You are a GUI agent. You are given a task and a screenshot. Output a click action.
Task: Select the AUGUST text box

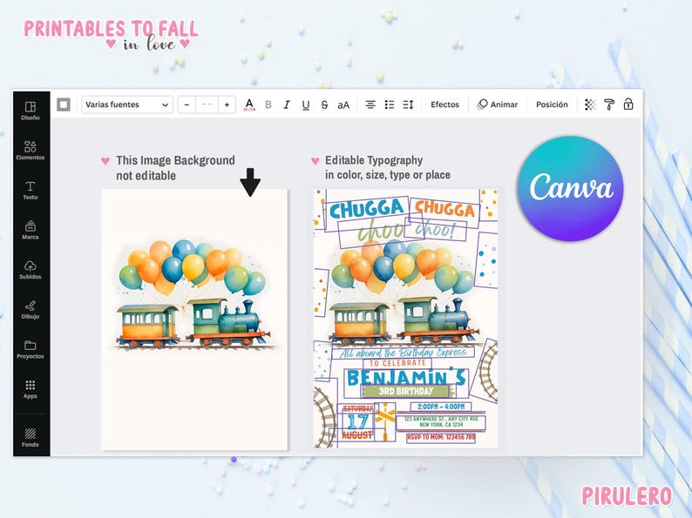tap(357, 435)
